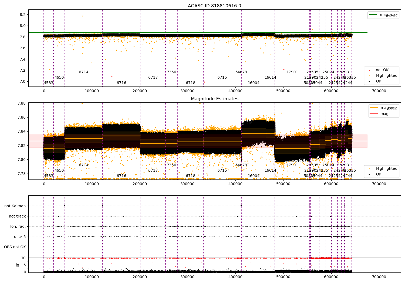Click y-axis tick '8.2' in top plot

click(x=22, y=15)
